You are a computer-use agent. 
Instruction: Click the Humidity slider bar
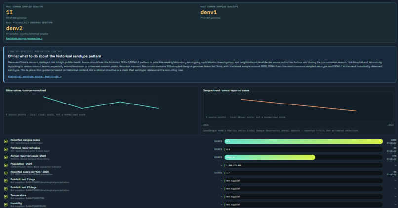pyautogui.click(x=304, y=205)
